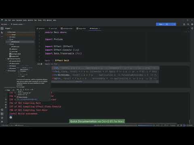The width and height of the screenshot is (194, 145).
Task: Click the Search Everywhere magnifier icon
Action: point(188,24)
